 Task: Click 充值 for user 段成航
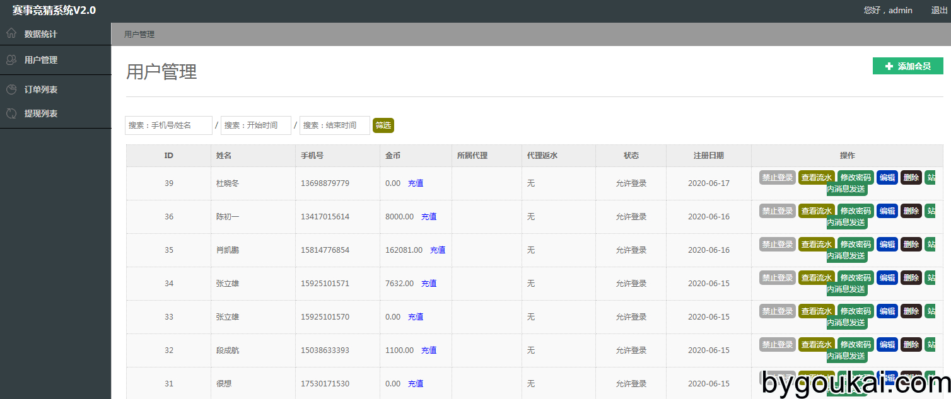coord(429,350)
